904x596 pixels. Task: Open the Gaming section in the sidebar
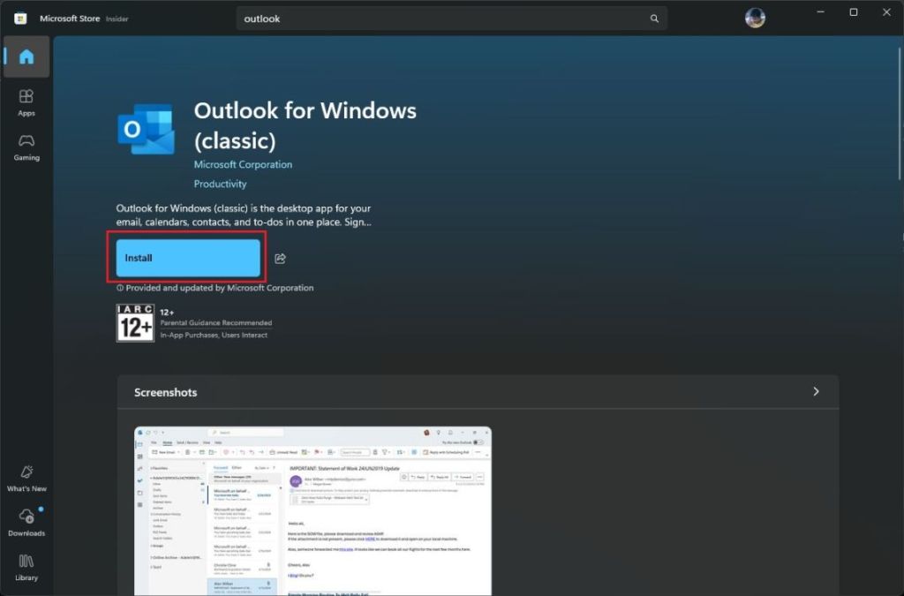coord(26,147)
